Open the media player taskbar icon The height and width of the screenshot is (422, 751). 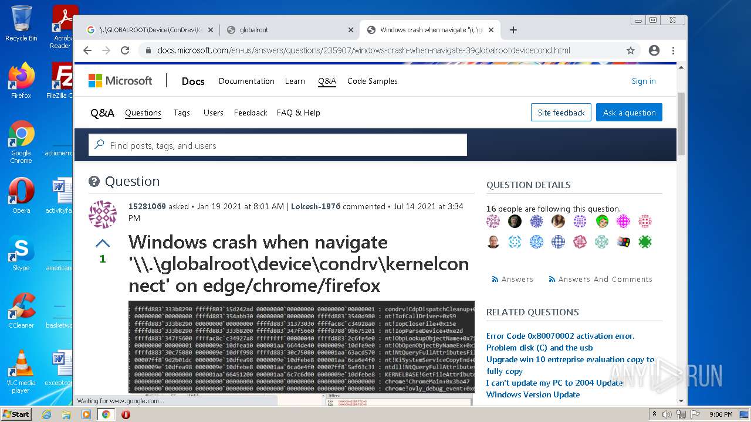tap(86, 414)
